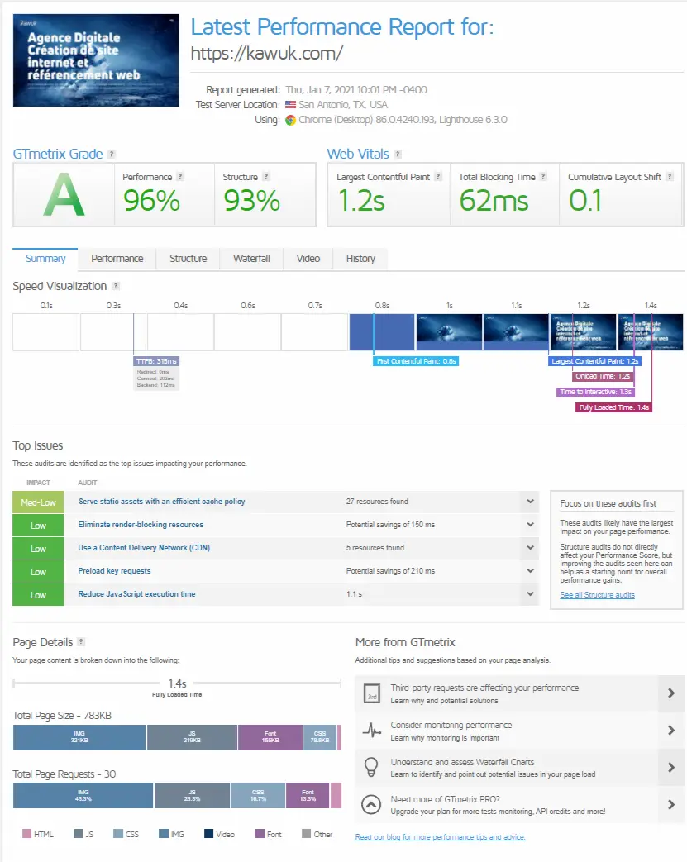Click the IMG 321KB page size bar
The height and width of the screenshot is (862, 687).
click(79, 737)
